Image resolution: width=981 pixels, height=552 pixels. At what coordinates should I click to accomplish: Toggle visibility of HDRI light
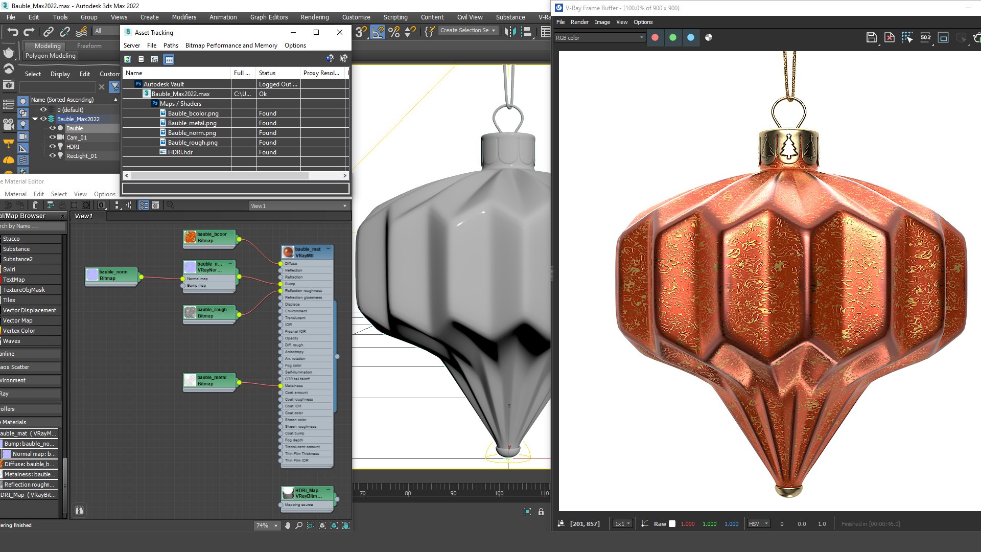(x=52, y=147)
